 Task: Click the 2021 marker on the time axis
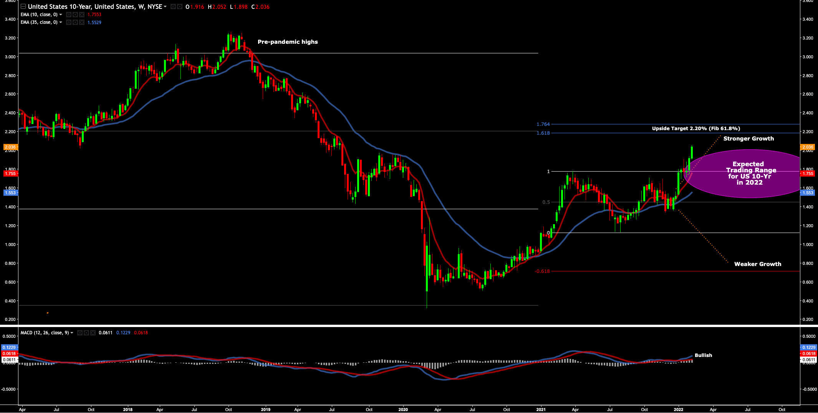[x=541, y=410]
